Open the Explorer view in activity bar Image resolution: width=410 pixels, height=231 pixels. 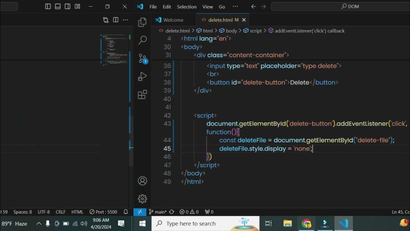pos(142,22)
